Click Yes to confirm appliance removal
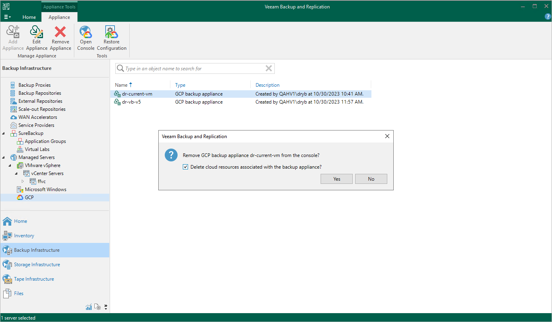 tap(337, 179)
